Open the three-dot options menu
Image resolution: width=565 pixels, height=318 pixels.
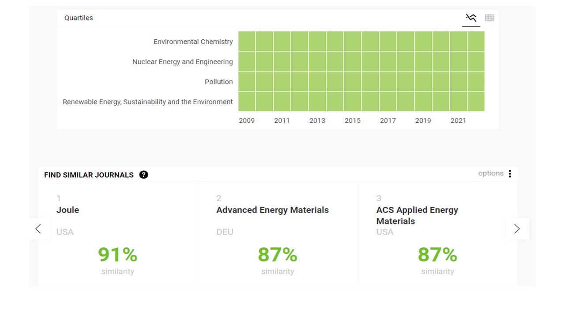[x=510, y=174]
